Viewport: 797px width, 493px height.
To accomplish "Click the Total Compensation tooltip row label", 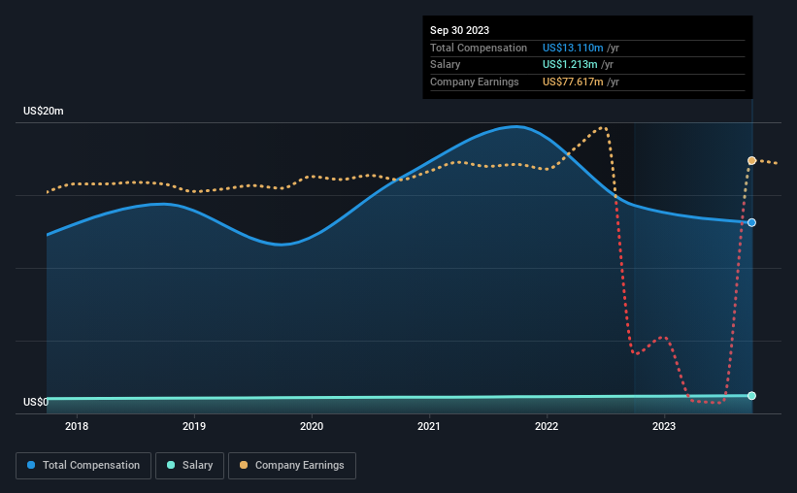I will [479, 48].
